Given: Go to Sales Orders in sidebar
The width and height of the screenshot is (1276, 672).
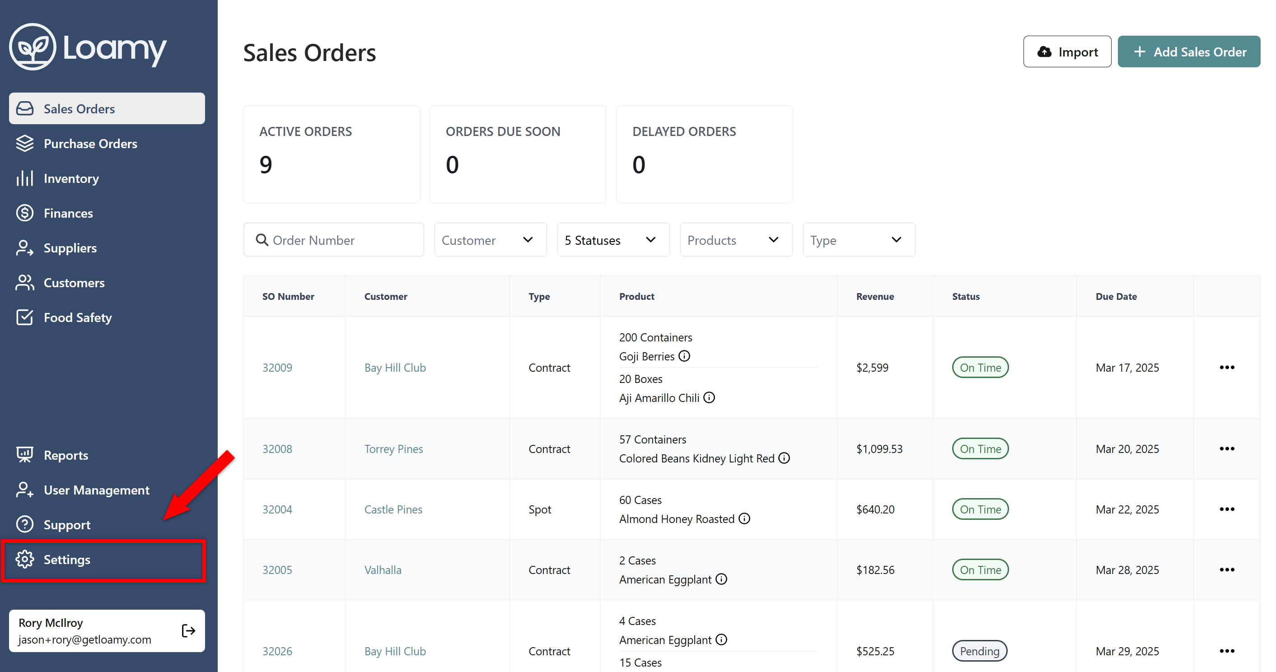Looking at the screenshot, I should pos(107,108).
